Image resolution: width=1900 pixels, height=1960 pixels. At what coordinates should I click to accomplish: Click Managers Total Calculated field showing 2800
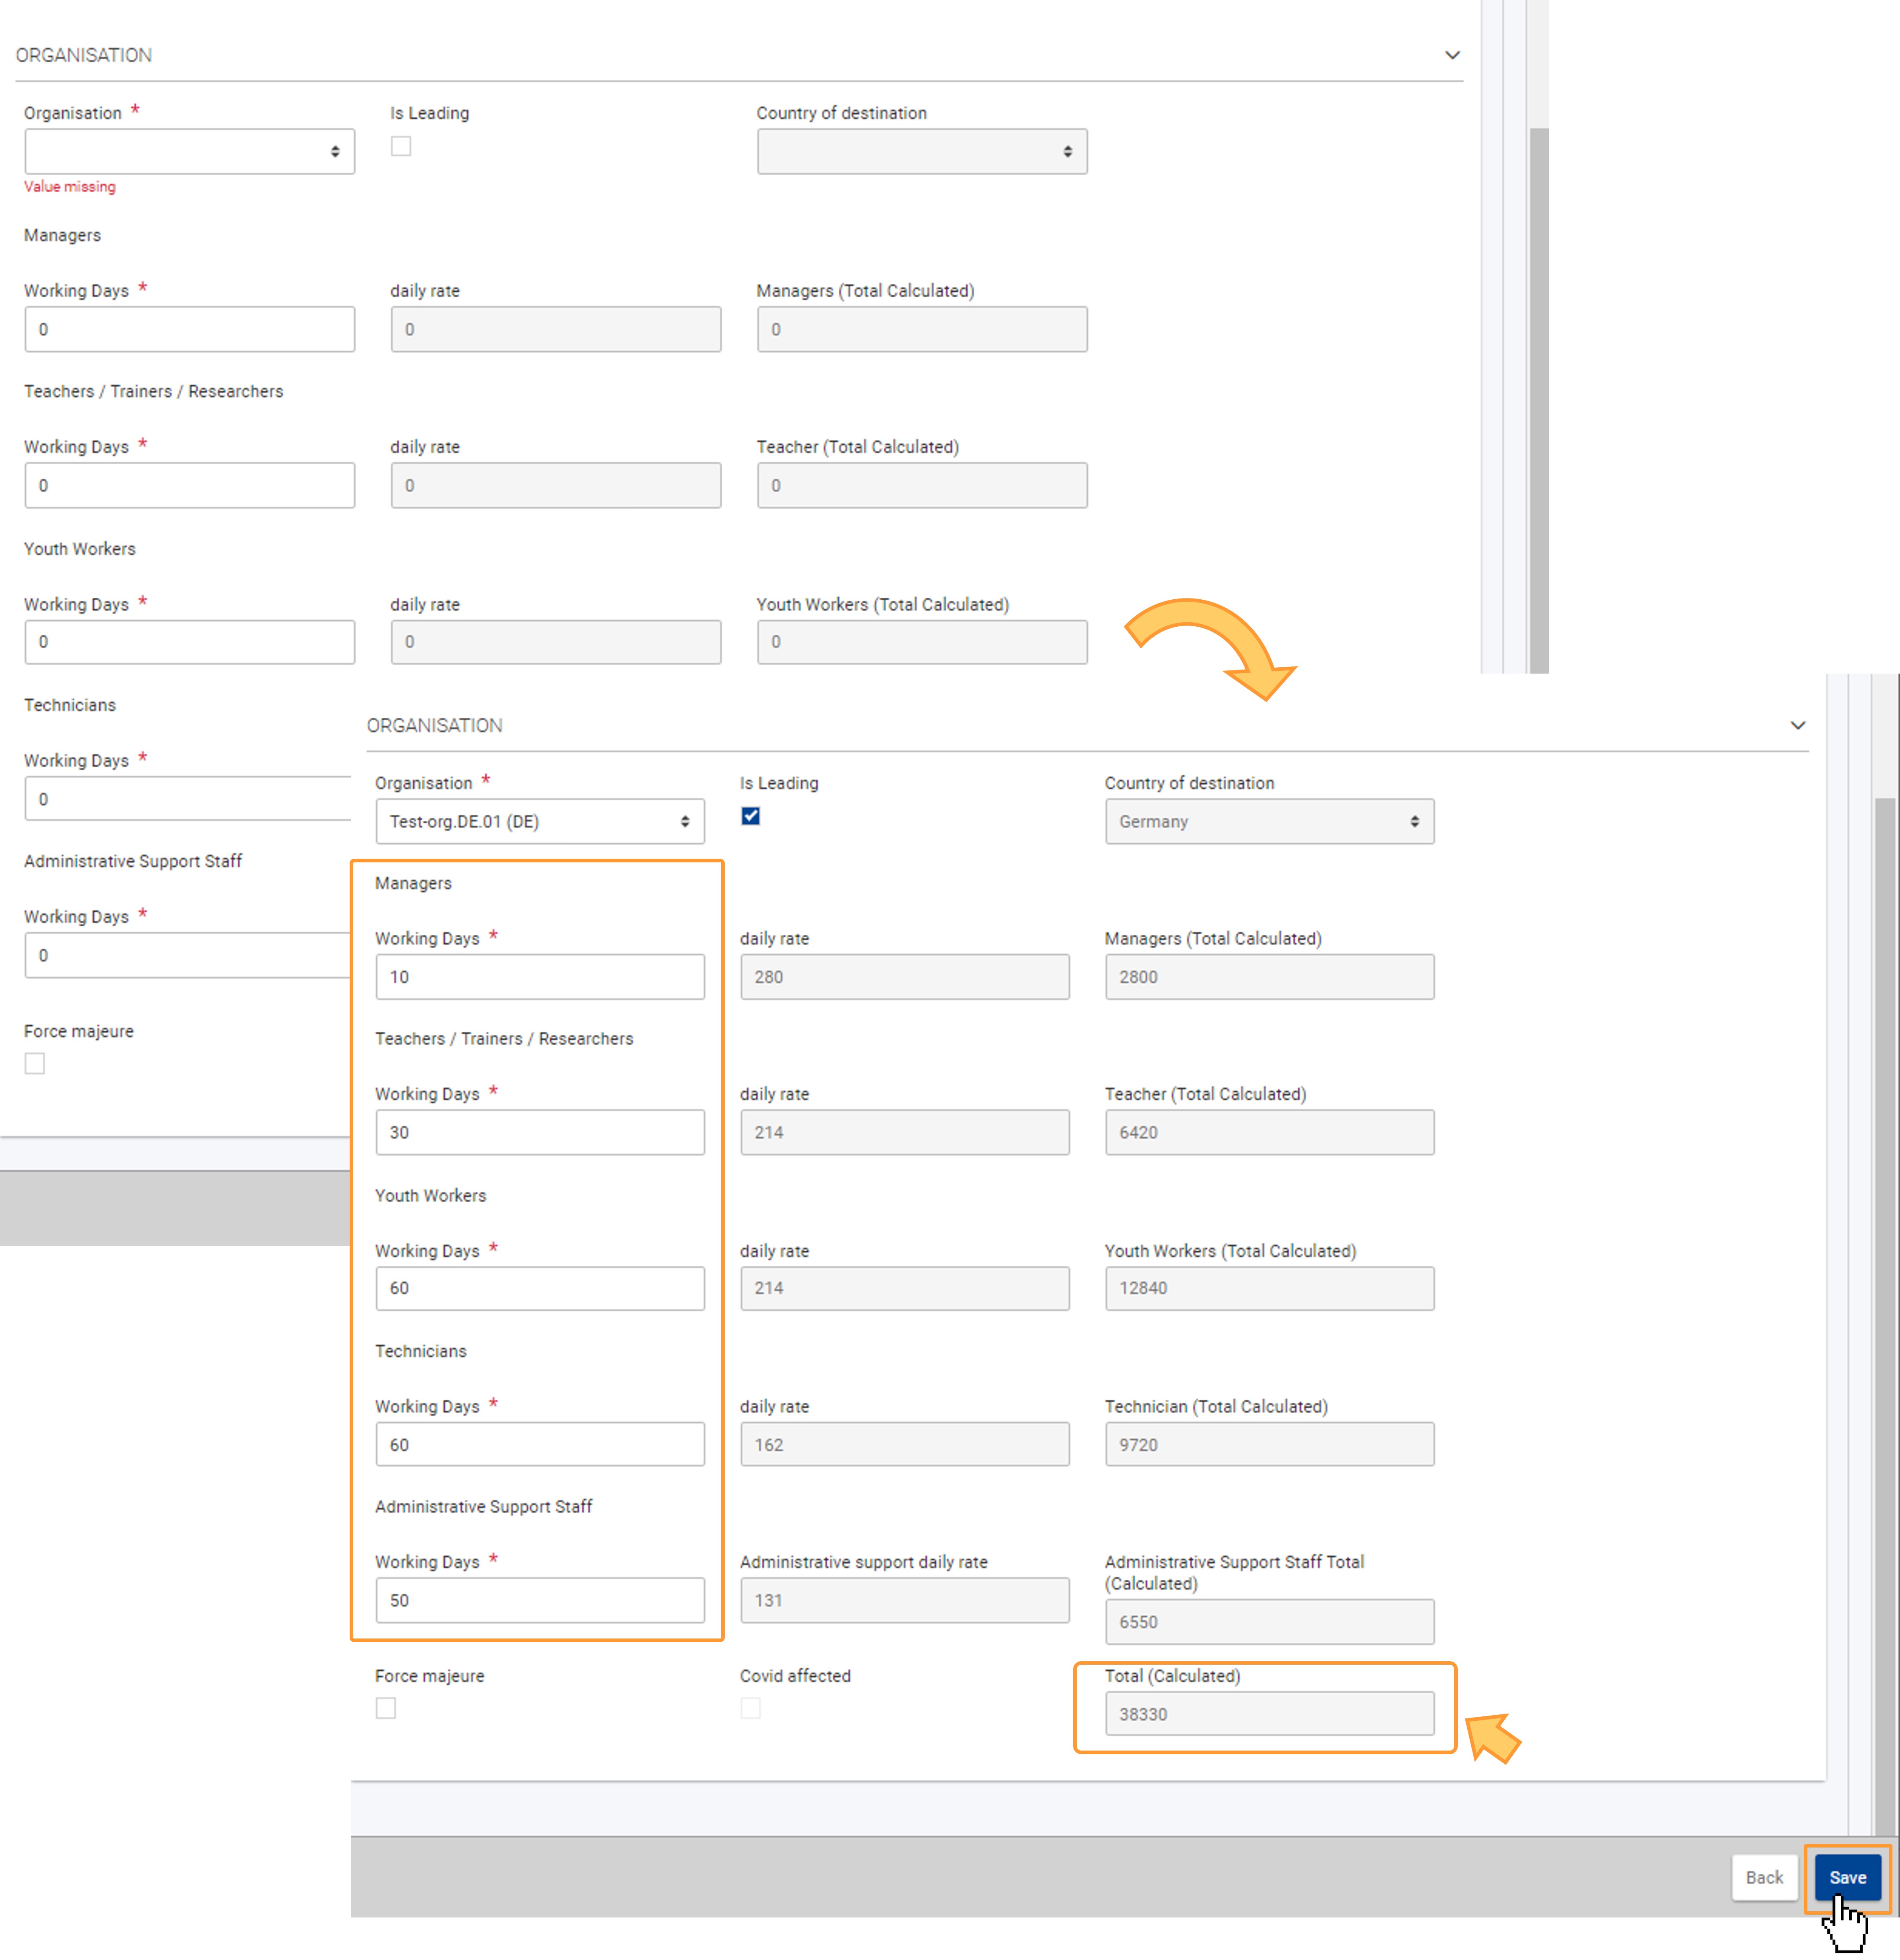(1269, 977)
